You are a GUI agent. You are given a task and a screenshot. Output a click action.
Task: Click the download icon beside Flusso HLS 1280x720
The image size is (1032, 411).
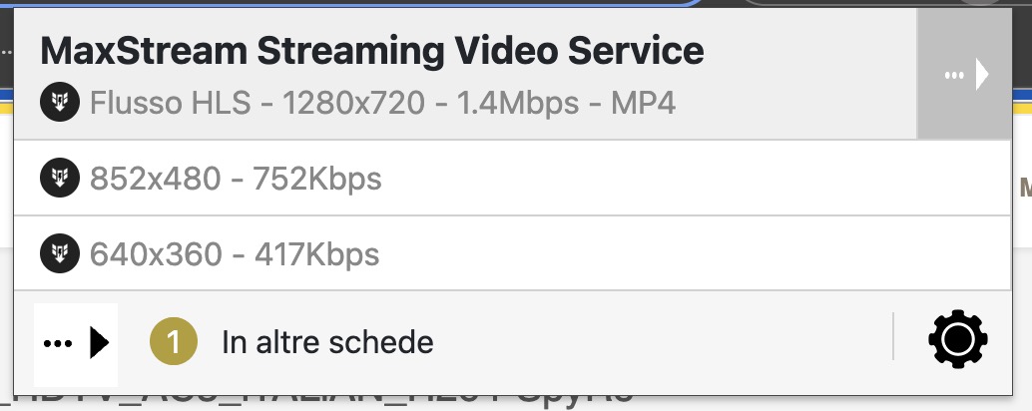pos(58,103)
